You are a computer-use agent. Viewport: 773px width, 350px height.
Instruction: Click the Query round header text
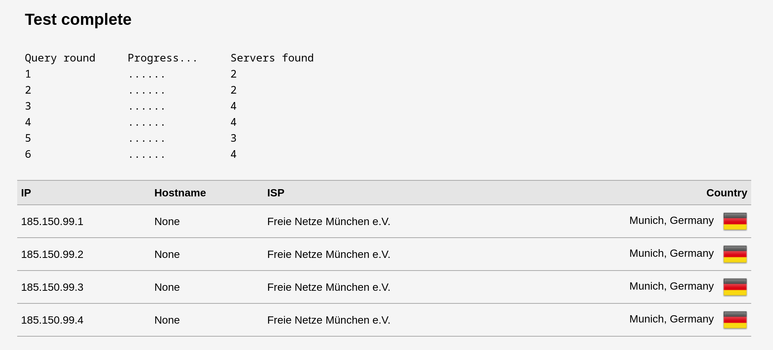tap(60, 58)
